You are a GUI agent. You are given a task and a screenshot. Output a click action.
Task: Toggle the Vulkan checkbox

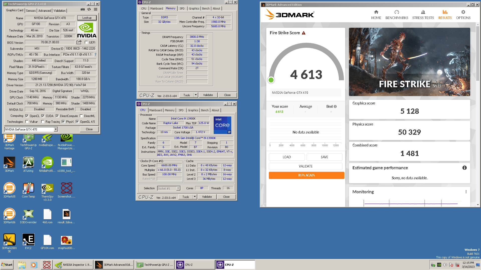(x=27, y=122)
